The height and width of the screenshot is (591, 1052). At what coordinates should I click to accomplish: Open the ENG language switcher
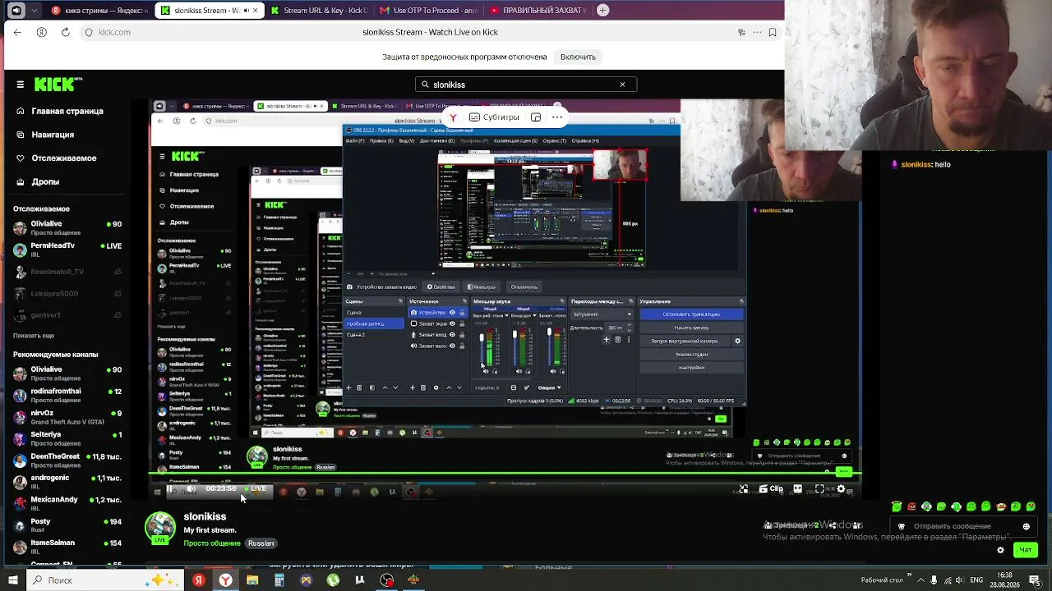(977, 580)
